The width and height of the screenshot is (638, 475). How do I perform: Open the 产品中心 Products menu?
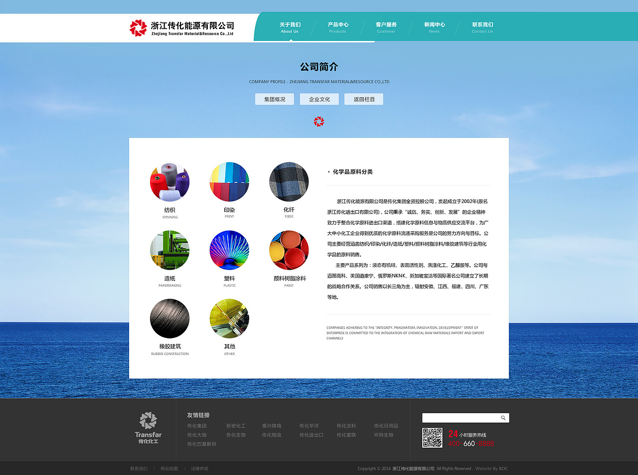338,27
